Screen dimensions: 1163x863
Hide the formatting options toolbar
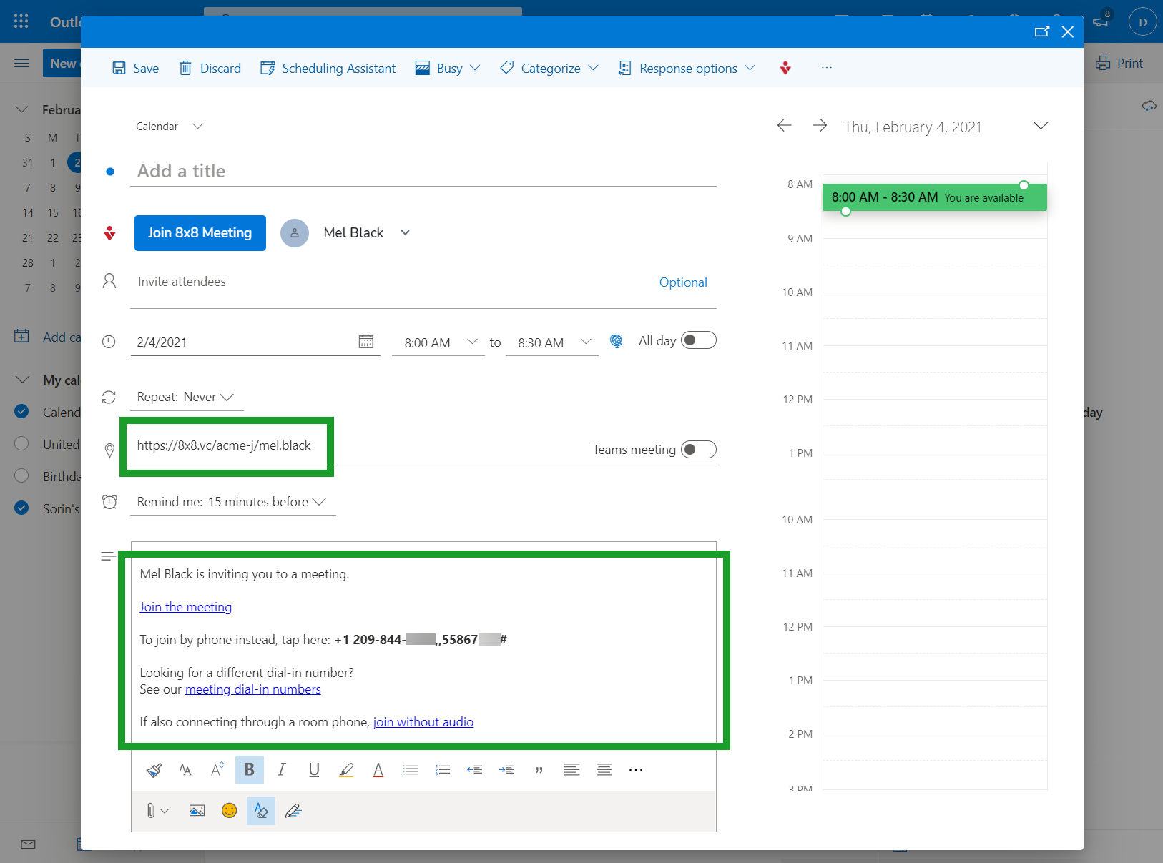[261, 811]
